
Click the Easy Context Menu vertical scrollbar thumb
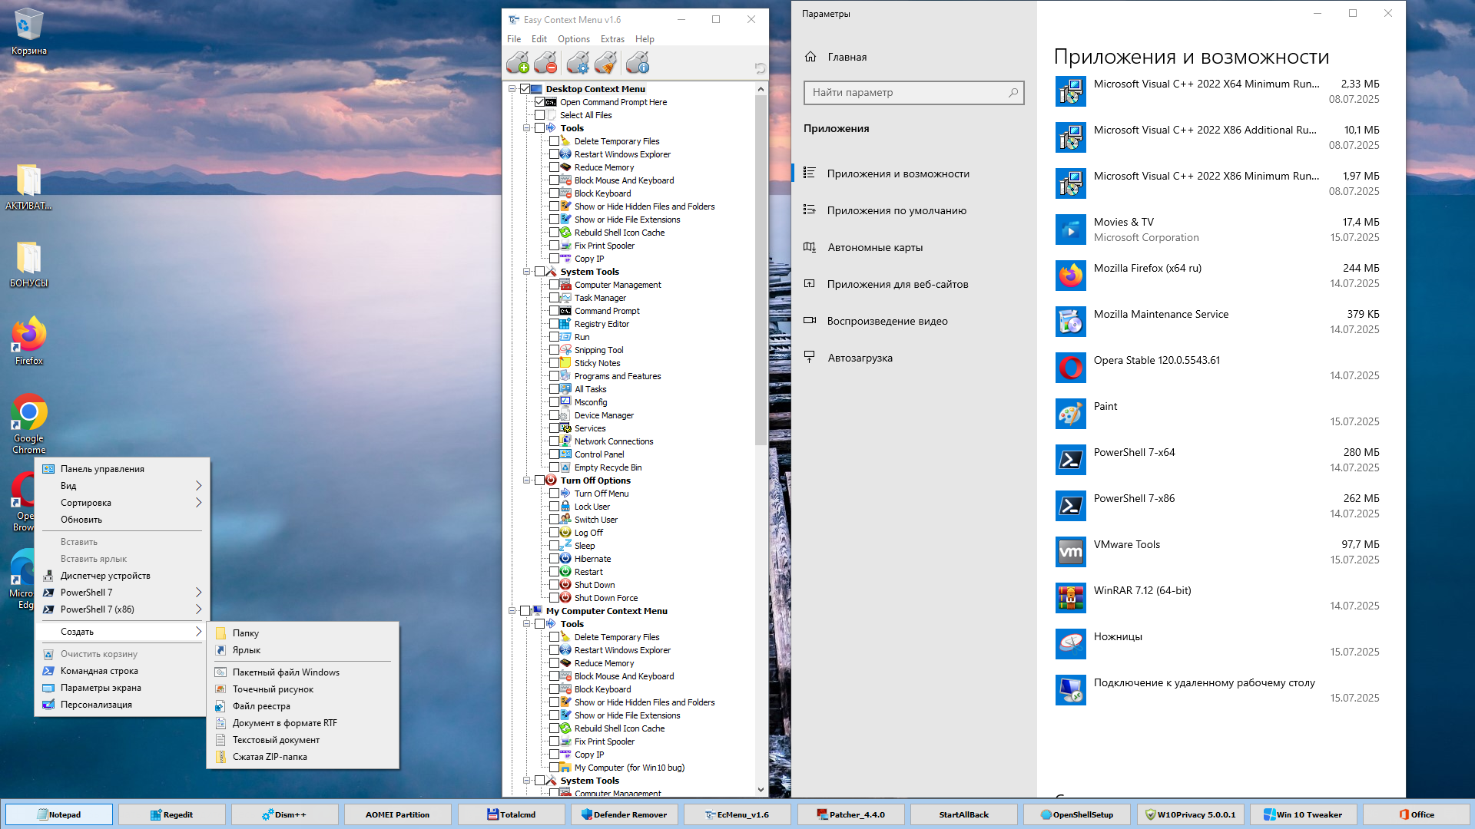click(761, 270)
